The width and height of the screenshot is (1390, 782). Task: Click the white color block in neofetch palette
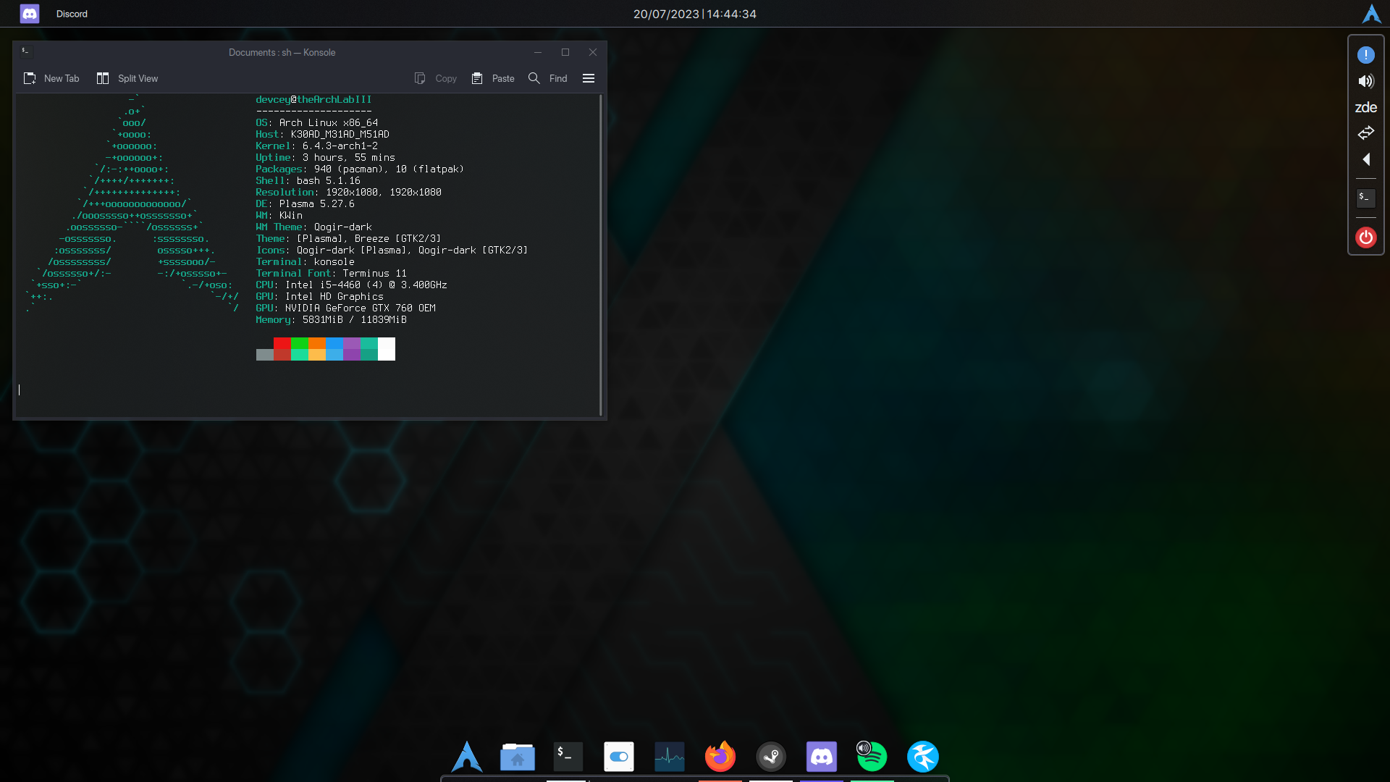coord(387,349)
